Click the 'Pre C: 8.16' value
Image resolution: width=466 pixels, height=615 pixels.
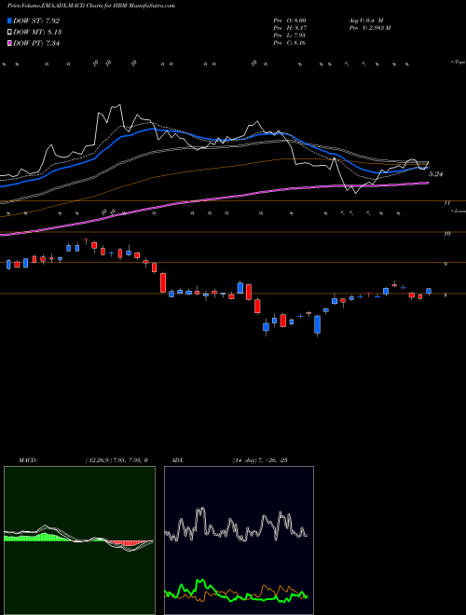[x=290, y=43]
